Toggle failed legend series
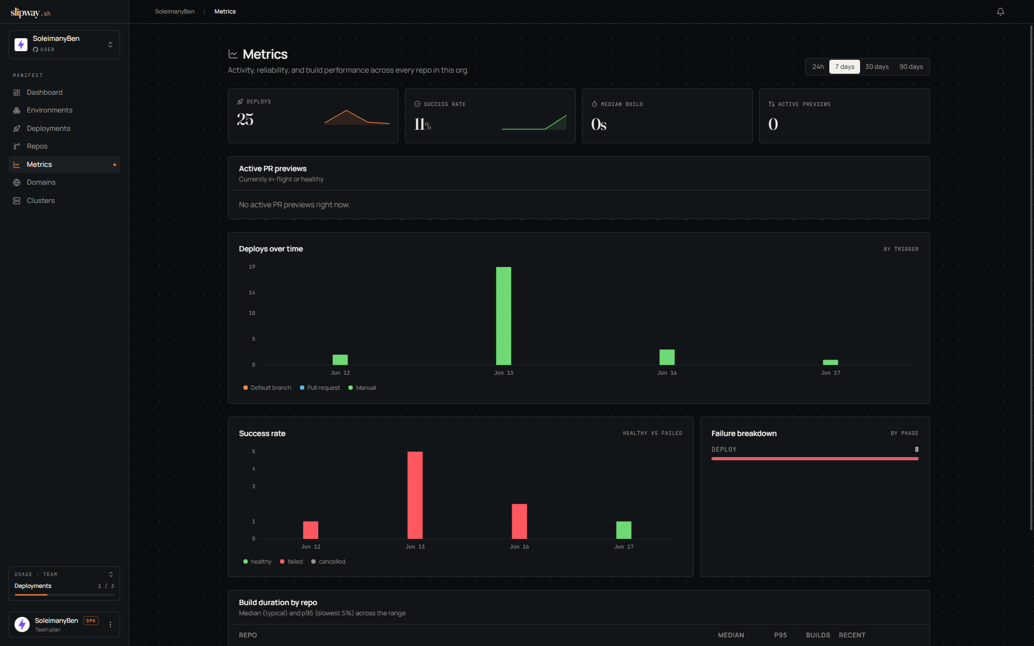The height and width of the screenshot is (646, 1034). pyautogui.click(x=291, y=561)
